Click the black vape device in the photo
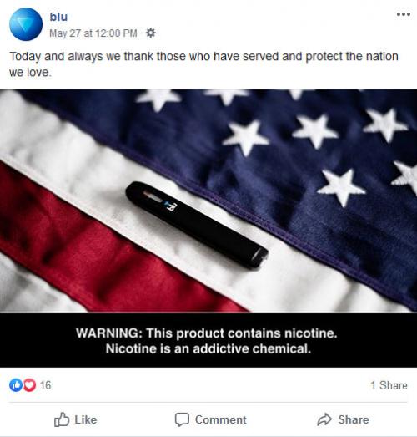This screenshot has width=417, height=437. point(197,226)
